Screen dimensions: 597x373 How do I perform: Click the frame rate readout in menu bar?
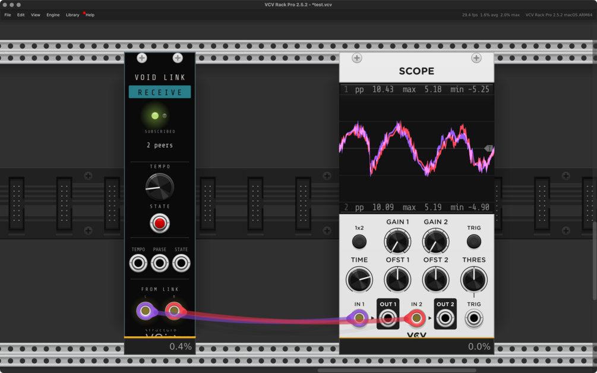(x=470, y=15)
